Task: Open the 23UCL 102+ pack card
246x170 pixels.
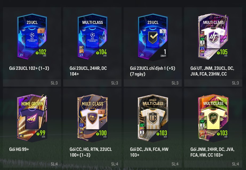Action: pos(32,37)
